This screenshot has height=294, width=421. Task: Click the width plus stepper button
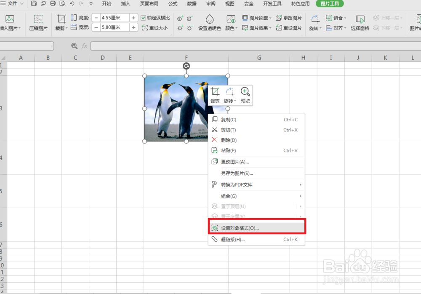[134, 27]
